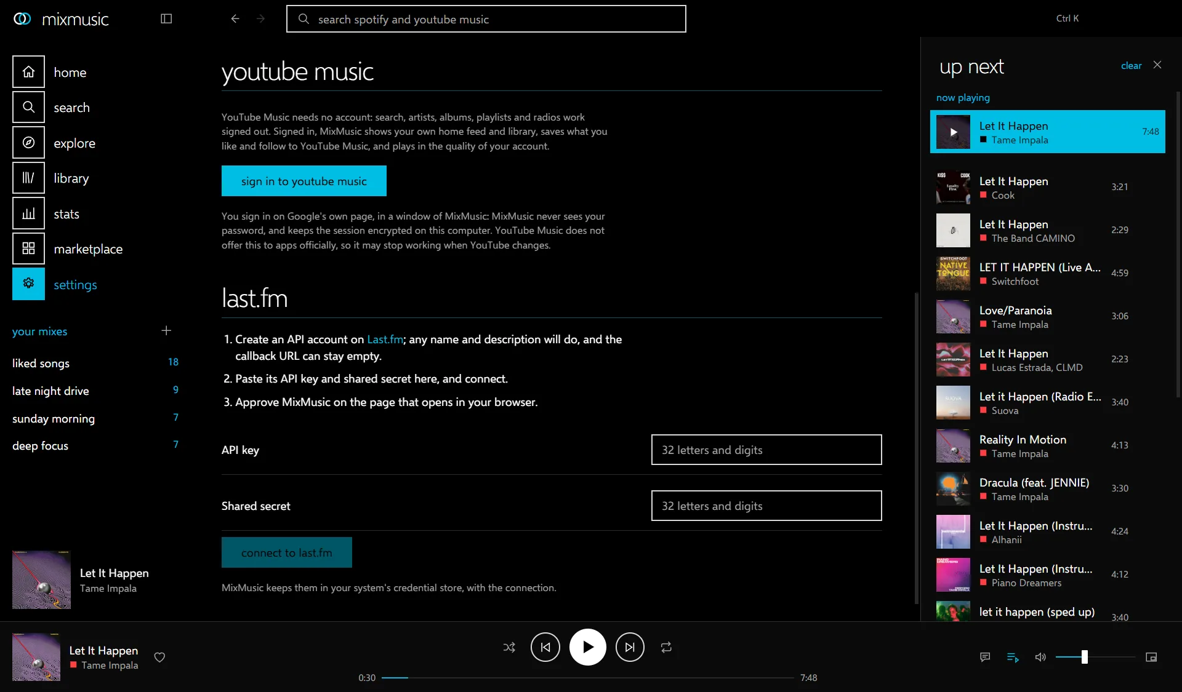The height and width of the screenshot is (692, 1182).
Task: Select Dracula (feat. JENNIE) in queue
Action: pos(1047,488)
